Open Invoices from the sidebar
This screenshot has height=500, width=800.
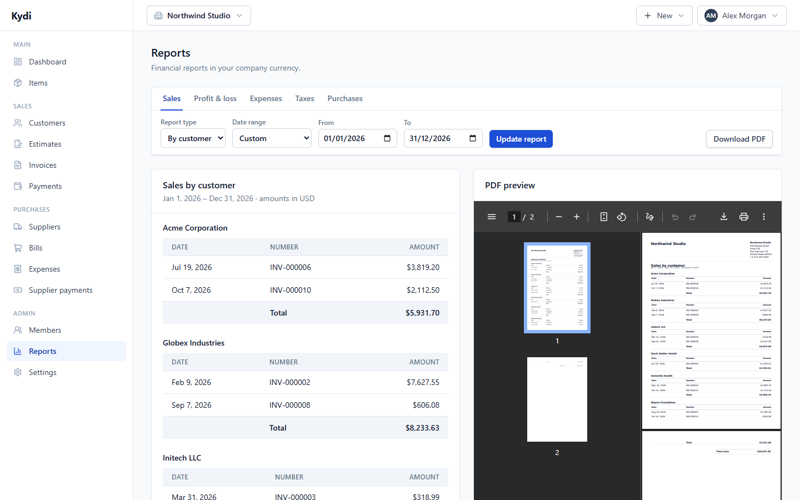point(66,165)
